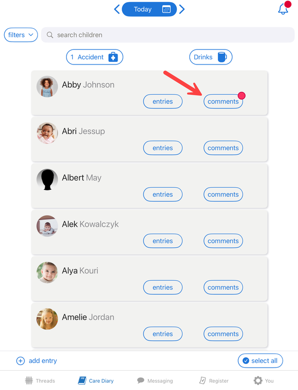The width and height of the screenshot is (298, 390).
Task: Open the Register tab
Action: point(214,381)
